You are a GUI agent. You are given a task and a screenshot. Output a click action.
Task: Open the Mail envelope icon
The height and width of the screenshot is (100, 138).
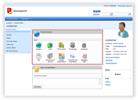click(39, 56)
